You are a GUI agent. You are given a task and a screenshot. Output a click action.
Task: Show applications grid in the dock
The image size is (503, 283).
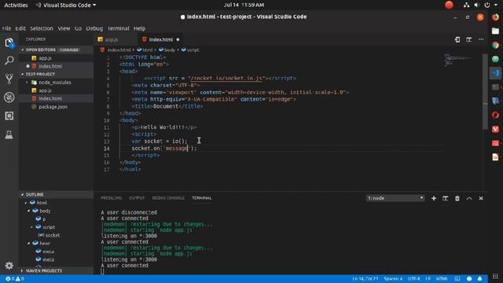pyautogui.click(x=496, y=276)
